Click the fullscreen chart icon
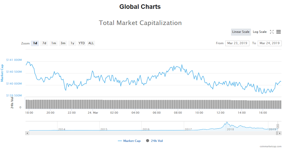The height and width of the screenshot is (150, 285). tap(272, 32)
